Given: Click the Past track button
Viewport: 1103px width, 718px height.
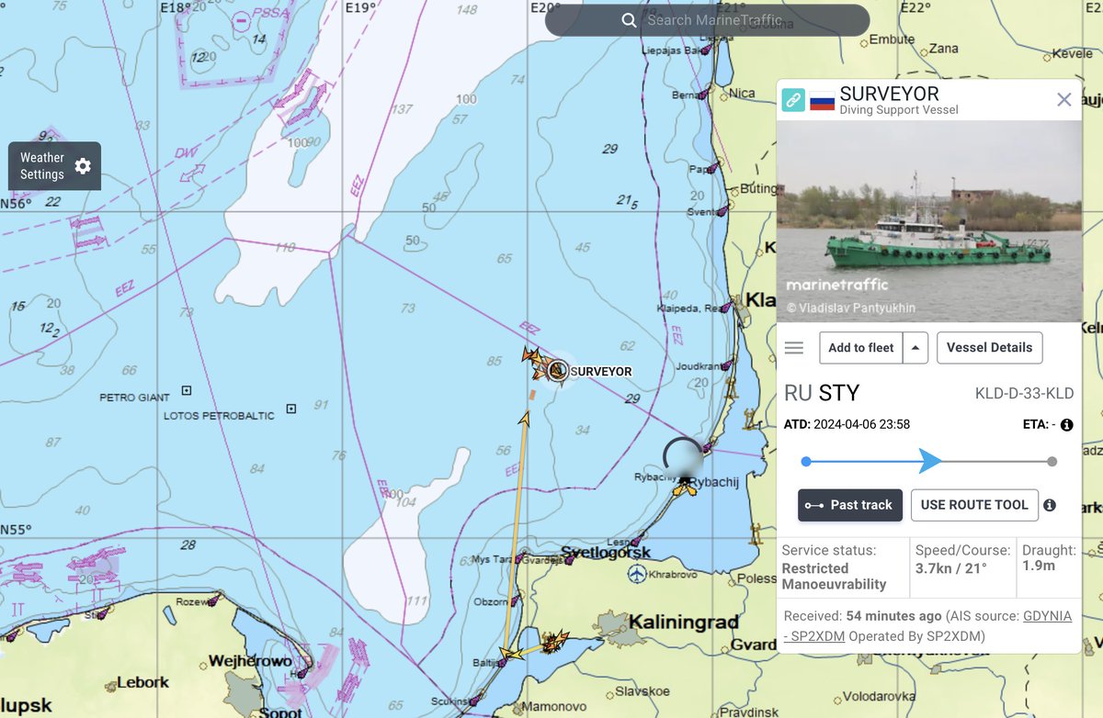Looking at the screenshot, I should [850, 505].
